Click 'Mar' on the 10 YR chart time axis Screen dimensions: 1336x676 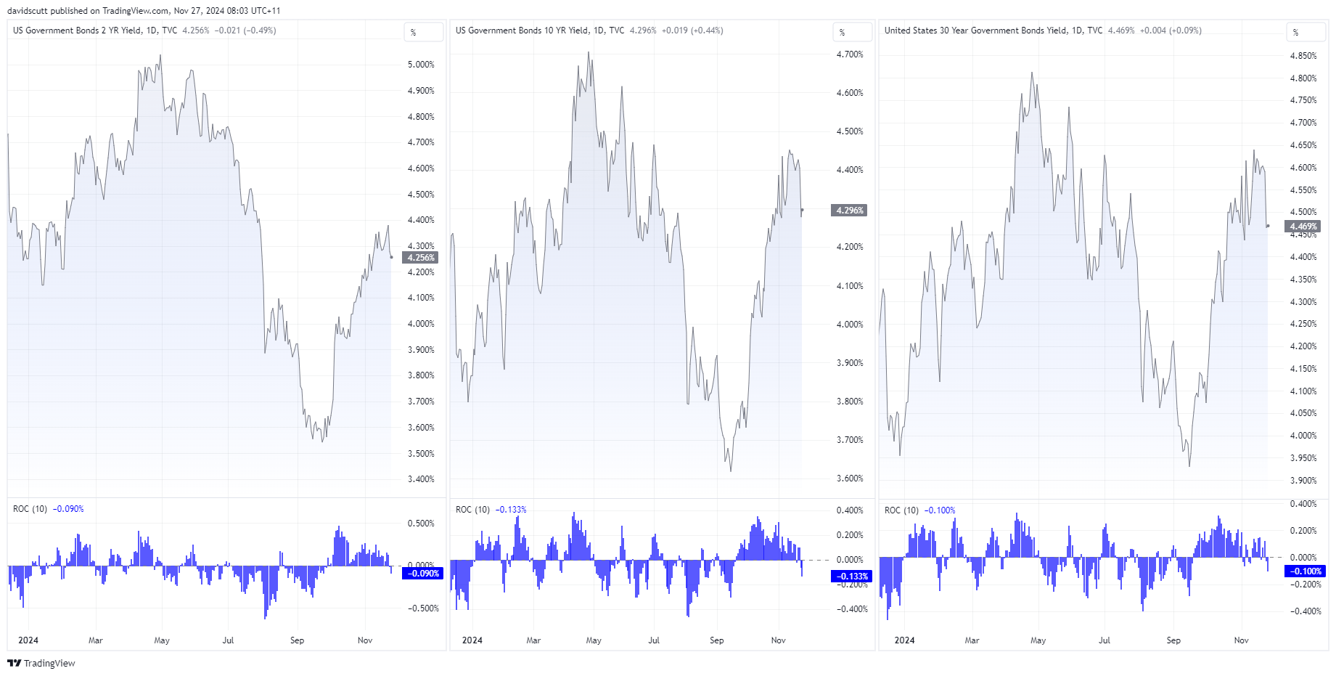click(x=533, y=640)
